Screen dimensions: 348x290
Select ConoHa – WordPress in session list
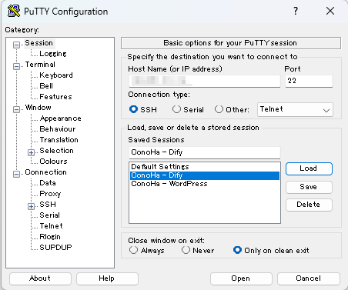[205, 184]
